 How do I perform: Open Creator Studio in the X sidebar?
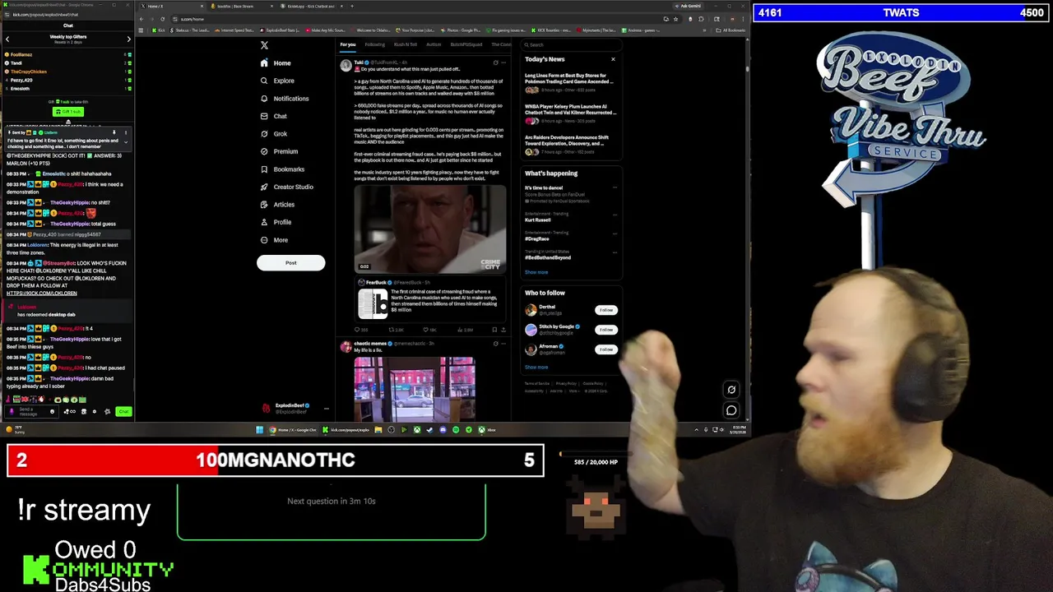point(286,187)
